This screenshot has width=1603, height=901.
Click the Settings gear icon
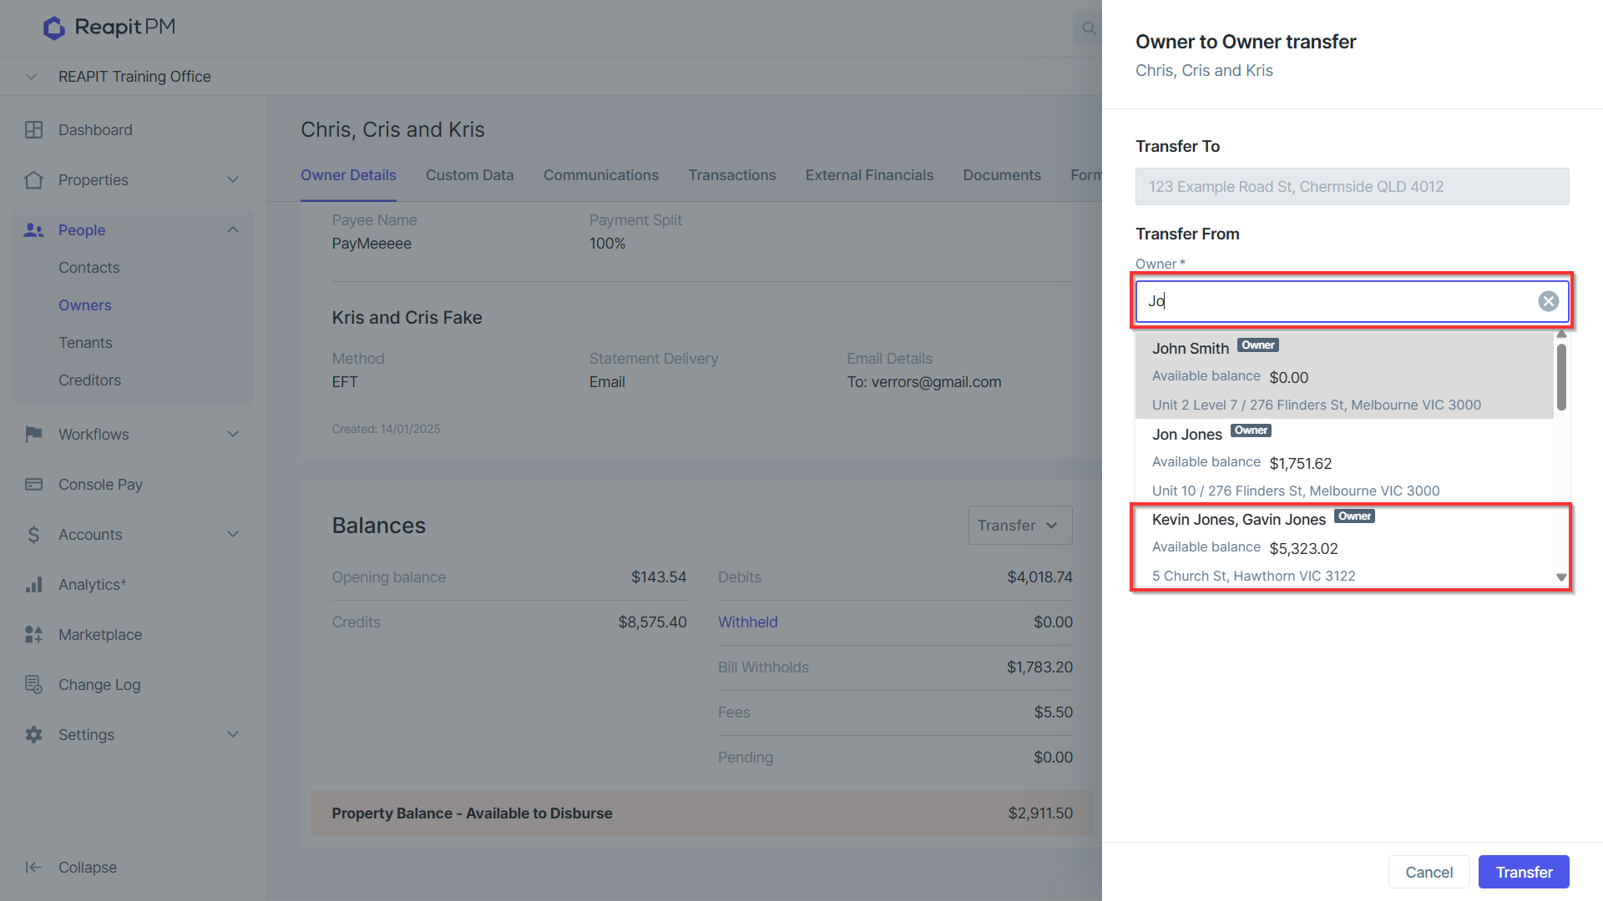33,735
